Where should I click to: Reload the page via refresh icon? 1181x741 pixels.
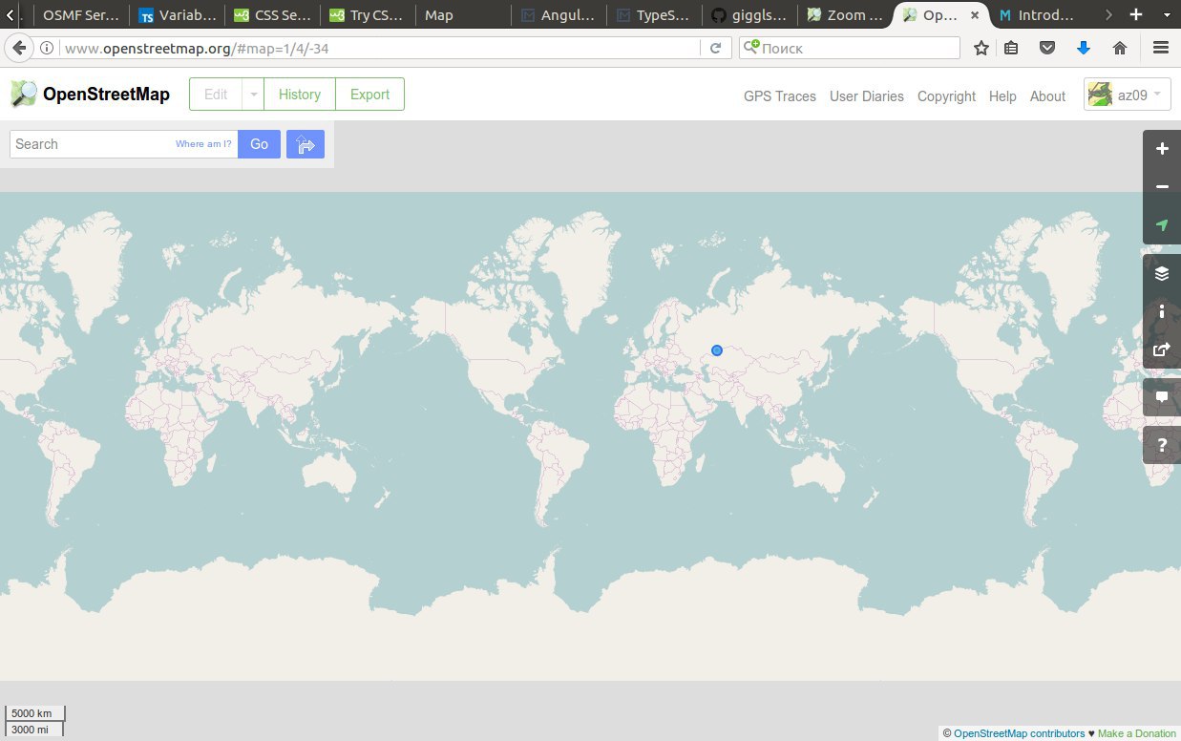pos(715,48)
